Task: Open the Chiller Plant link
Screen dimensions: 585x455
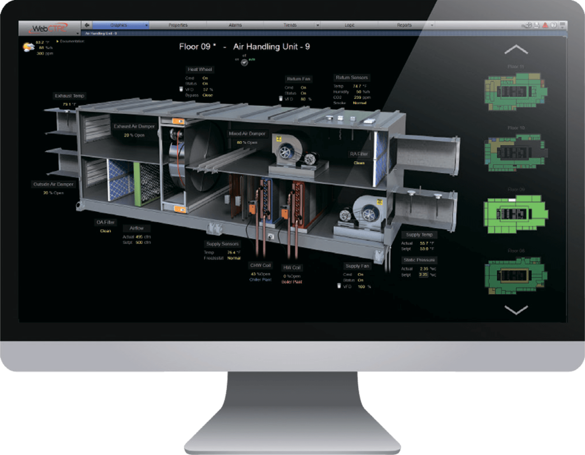Action: click(x=260, y=280)
